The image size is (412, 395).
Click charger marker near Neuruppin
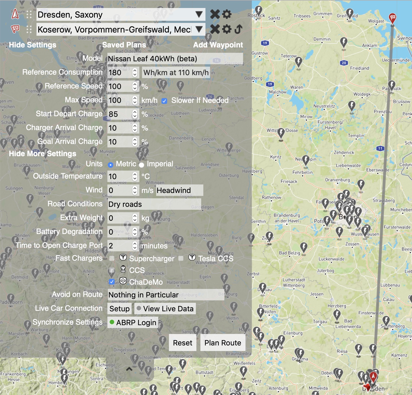306,160
